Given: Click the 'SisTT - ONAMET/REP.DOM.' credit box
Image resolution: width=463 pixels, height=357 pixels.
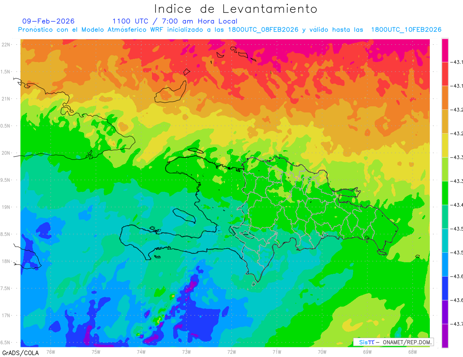Looking at the screenshot, I should pos(393,342).
